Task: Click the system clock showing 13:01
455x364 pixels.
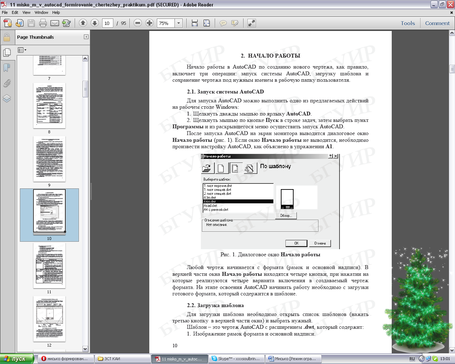Action: 445,359
